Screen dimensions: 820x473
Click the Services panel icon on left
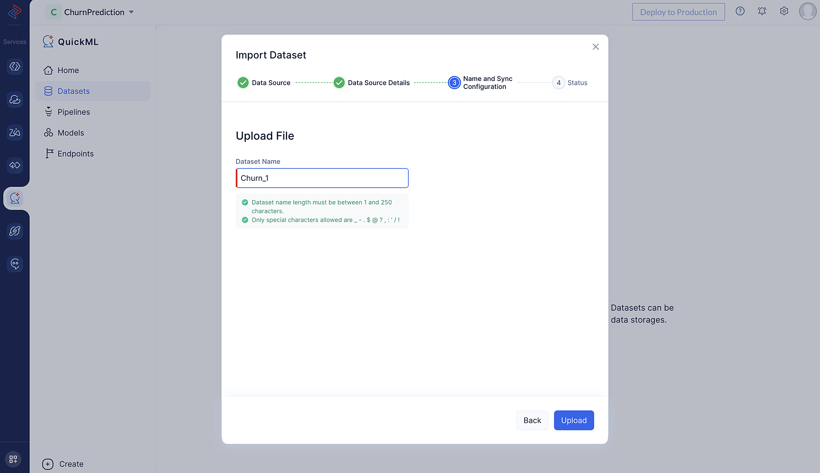click(15, 42)
